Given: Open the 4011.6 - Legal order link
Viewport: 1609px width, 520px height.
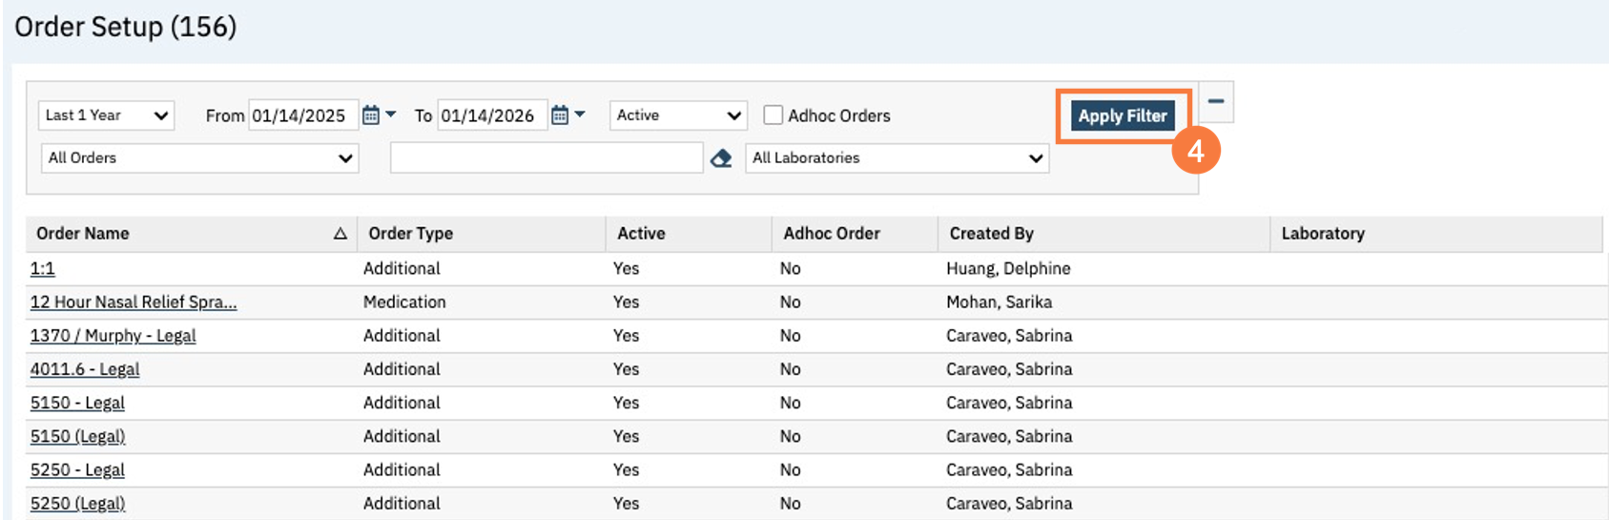Looking at the screenshot, I should (x=85, y=369).
